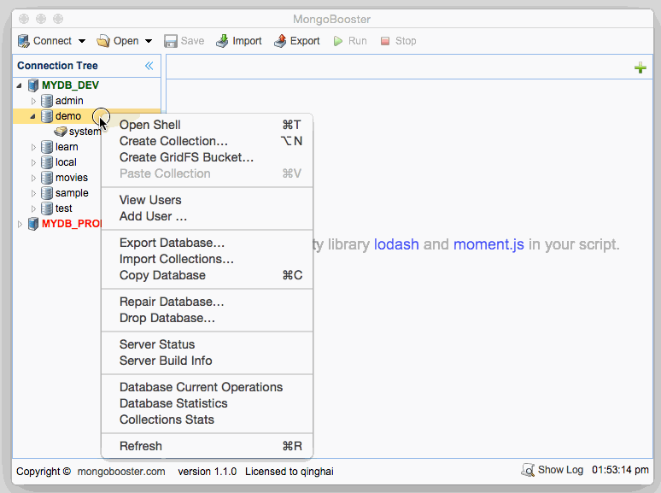Open the lodash link
The image size is (661, 493).
coord(396,244)
